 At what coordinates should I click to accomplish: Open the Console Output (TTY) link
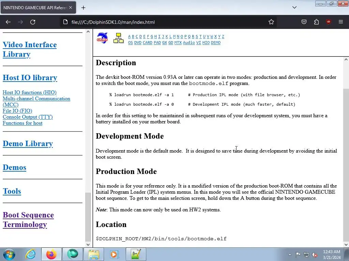point(28,117)
